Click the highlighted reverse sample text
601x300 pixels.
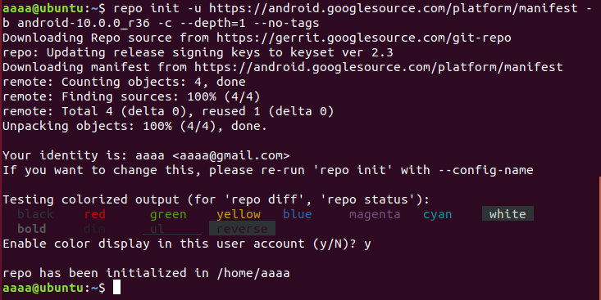242,229
